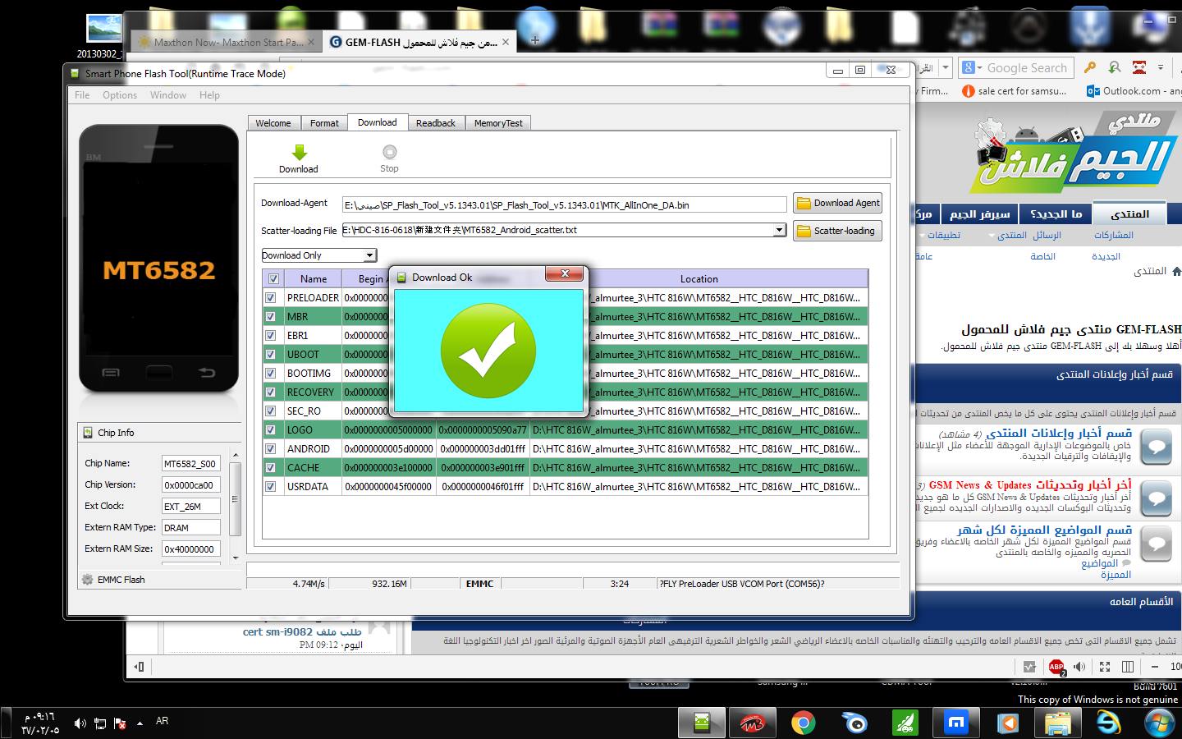Viewport: 1182px width, 739px height.
Task: Open the Maxthon toolbar overflow dropdown arrow
Action: pos(1161,67)
